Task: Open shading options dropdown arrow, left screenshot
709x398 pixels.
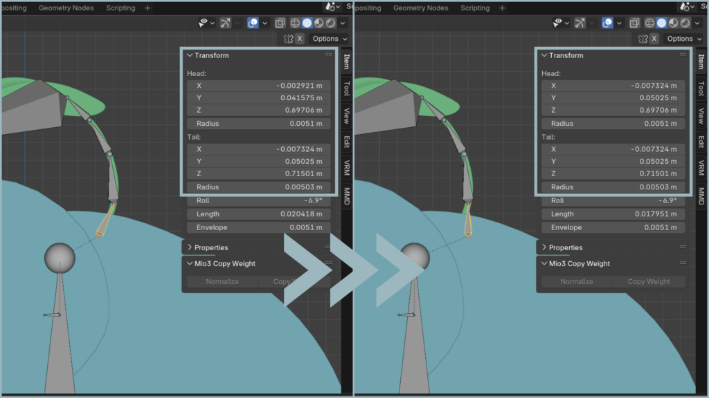Action: [343, 23]
